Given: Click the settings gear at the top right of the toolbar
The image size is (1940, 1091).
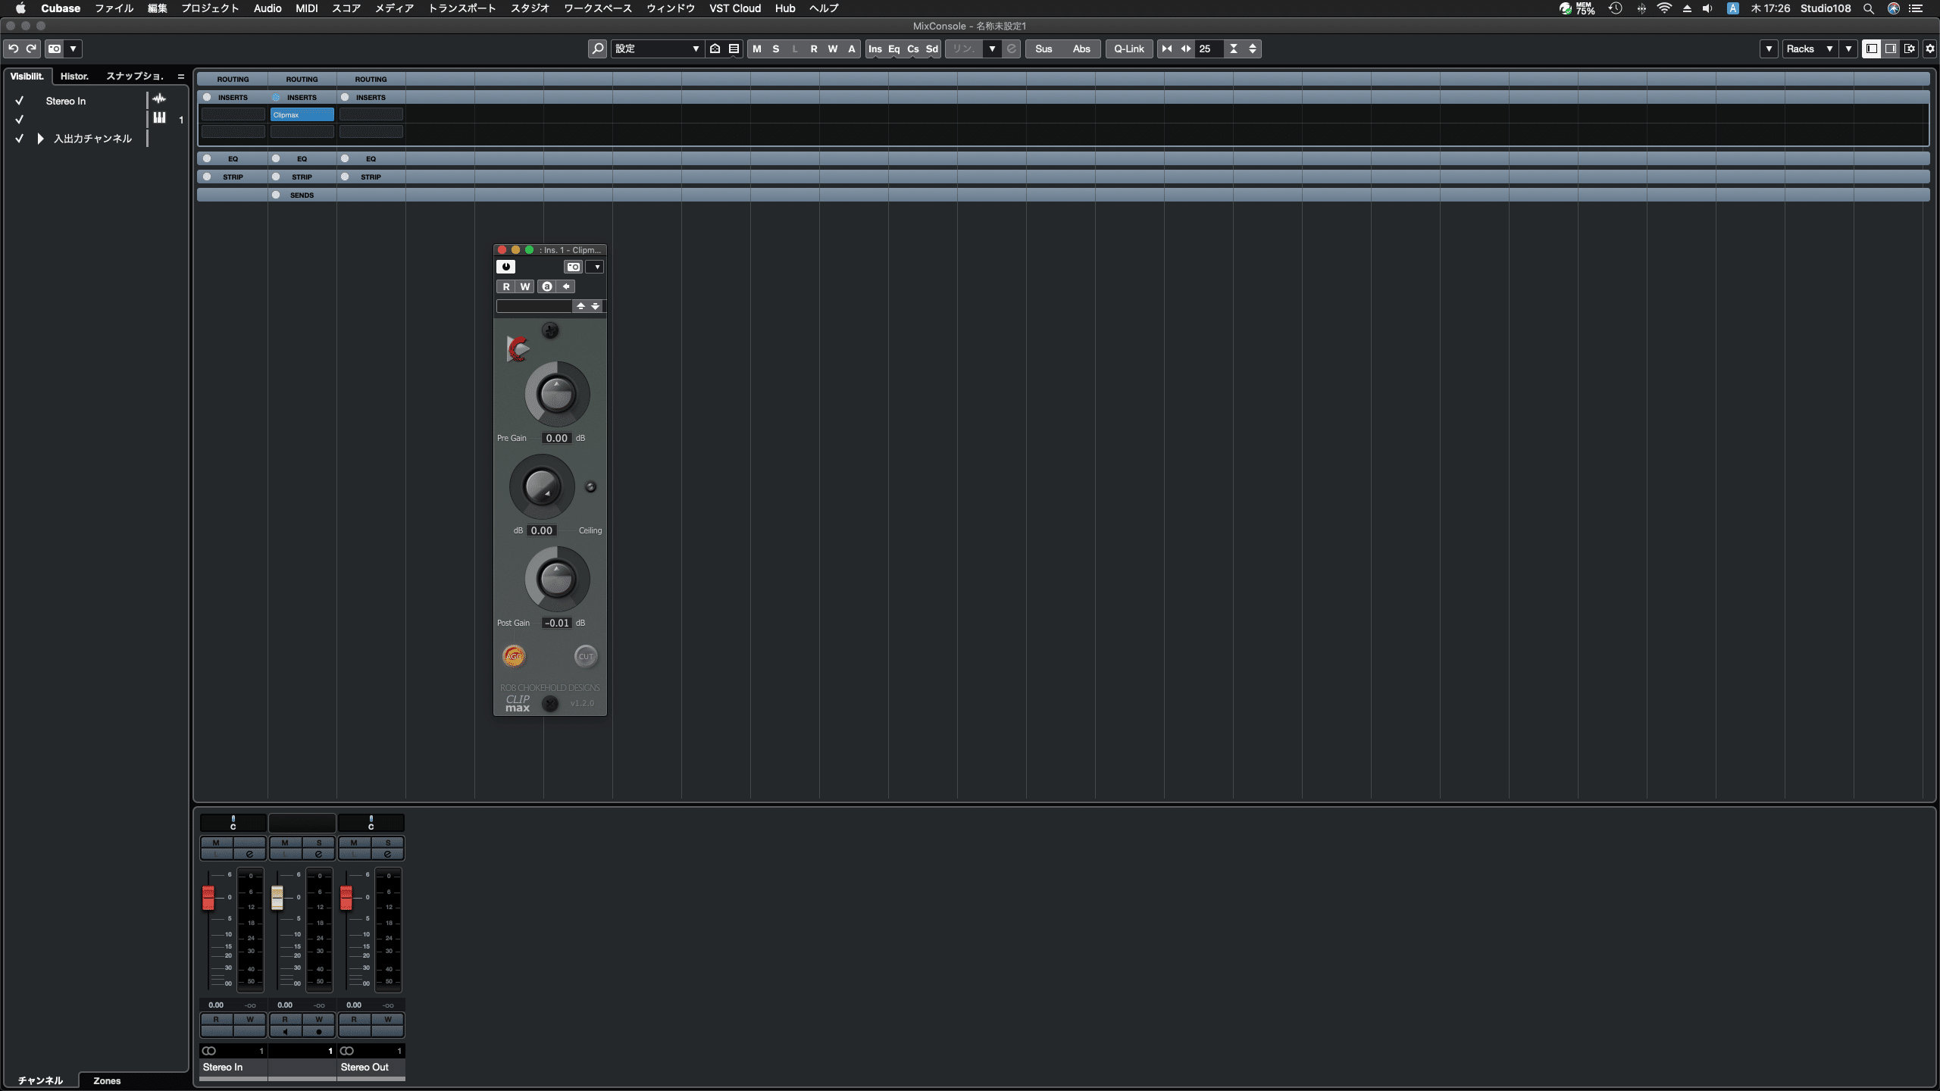Looking at the screenshot, I should click(1929, 48).
